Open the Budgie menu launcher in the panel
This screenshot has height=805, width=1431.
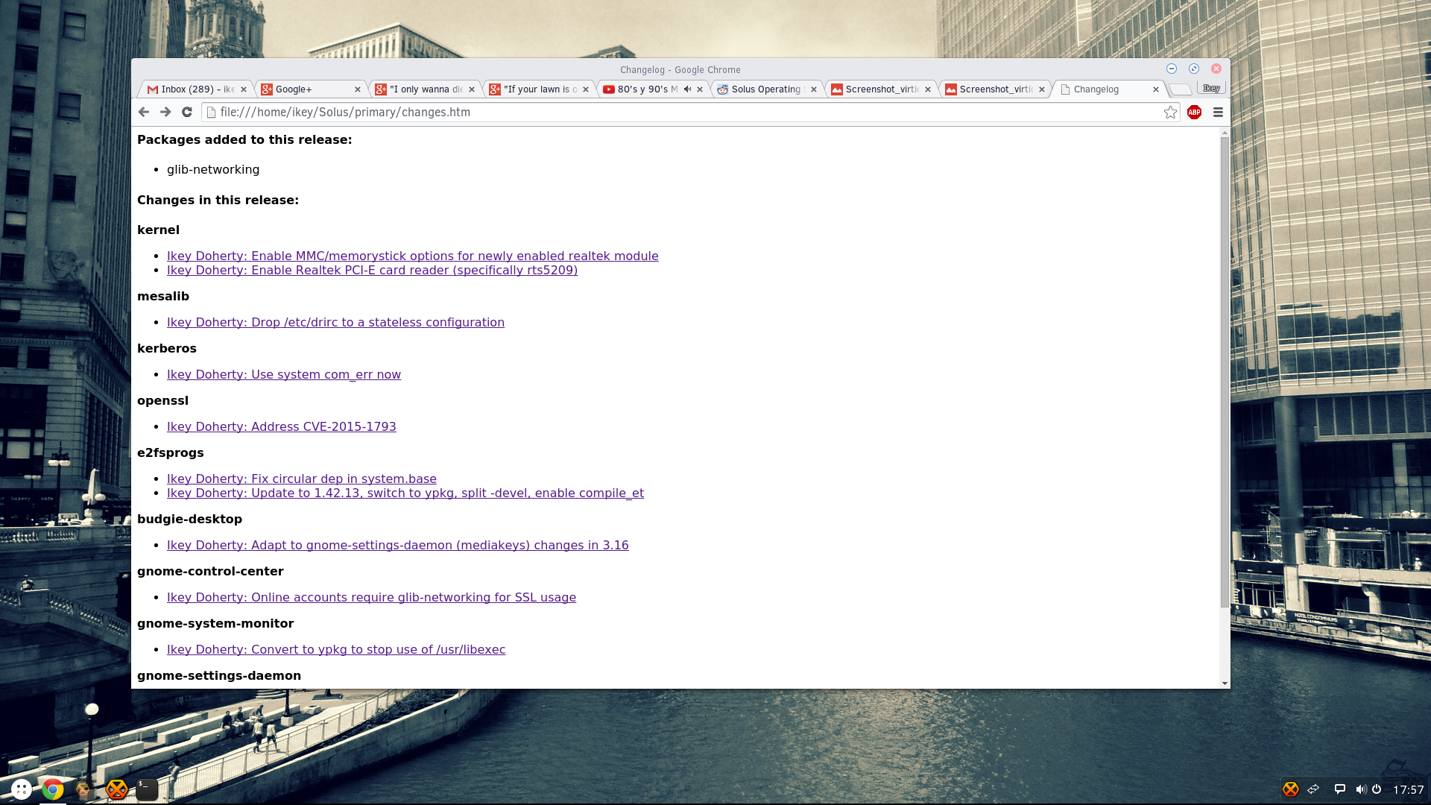tap(21, 789)
